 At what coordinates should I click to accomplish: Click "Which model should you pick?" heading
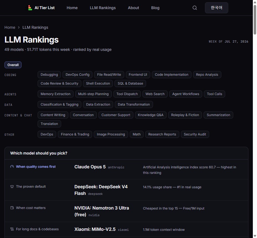(39, 153)
